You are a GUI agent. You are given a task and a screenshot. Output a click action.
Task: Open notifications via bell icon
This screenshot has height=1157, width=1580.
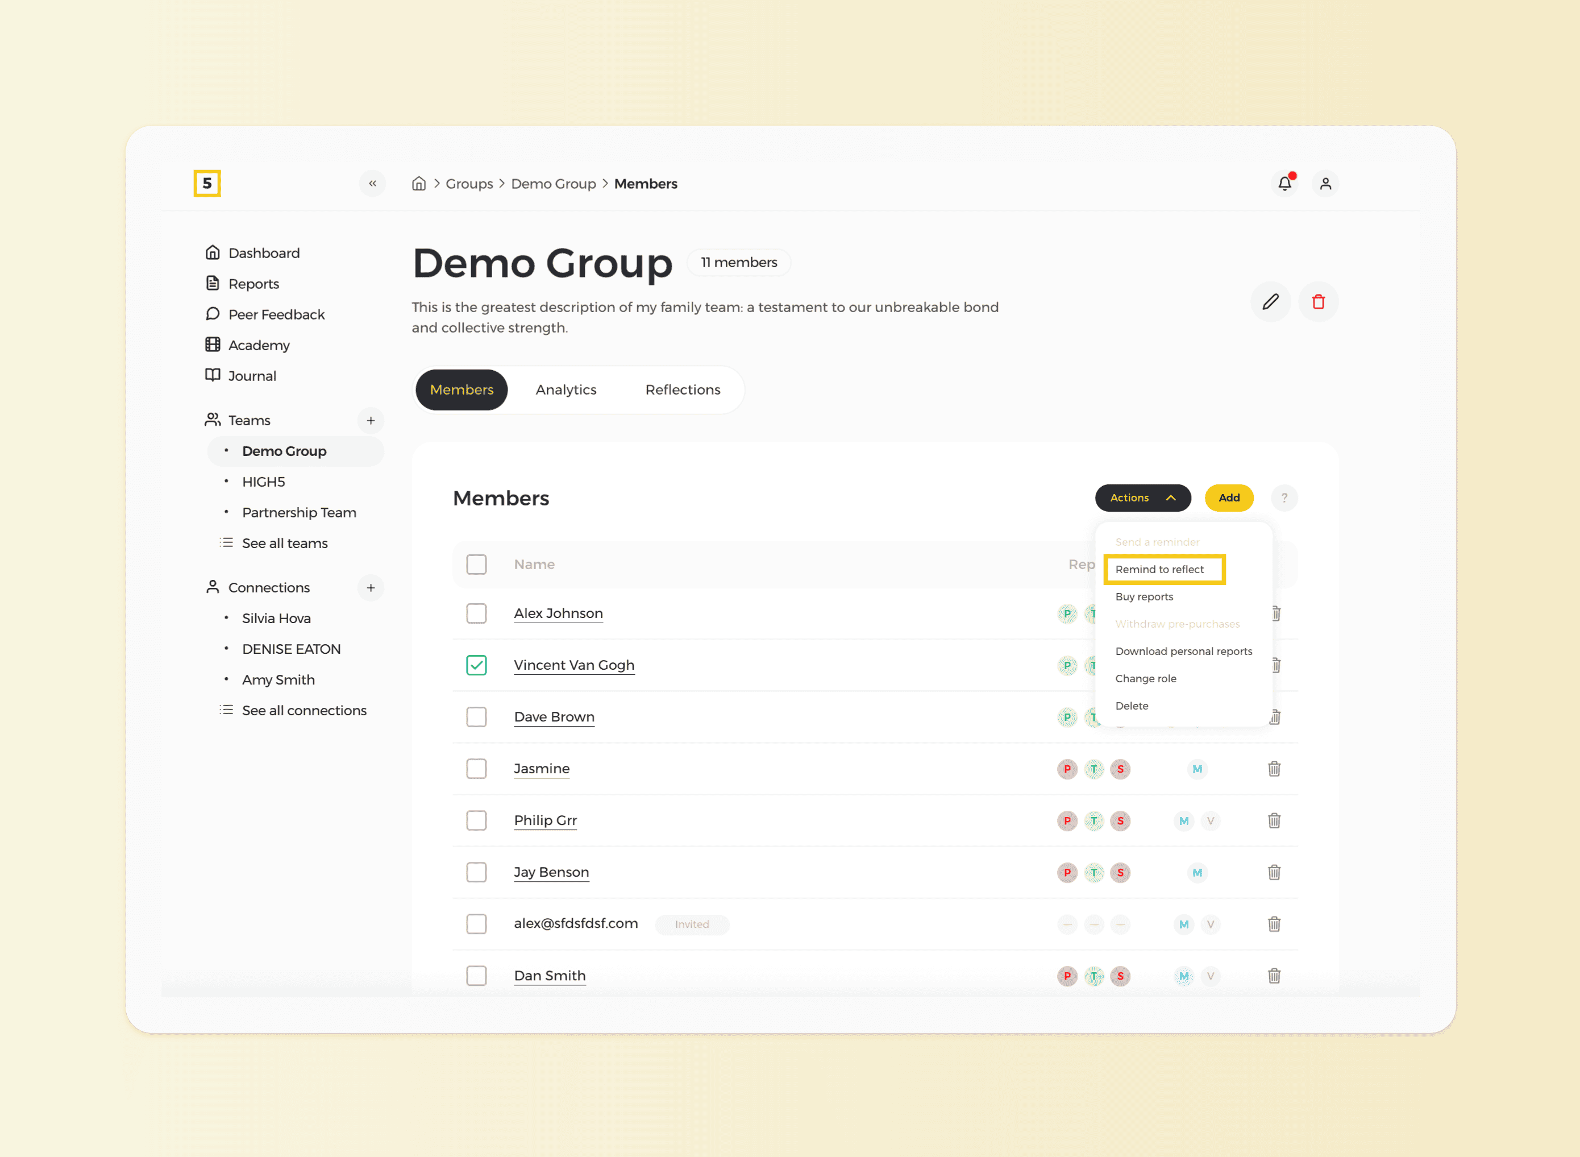click(1284, 183)
